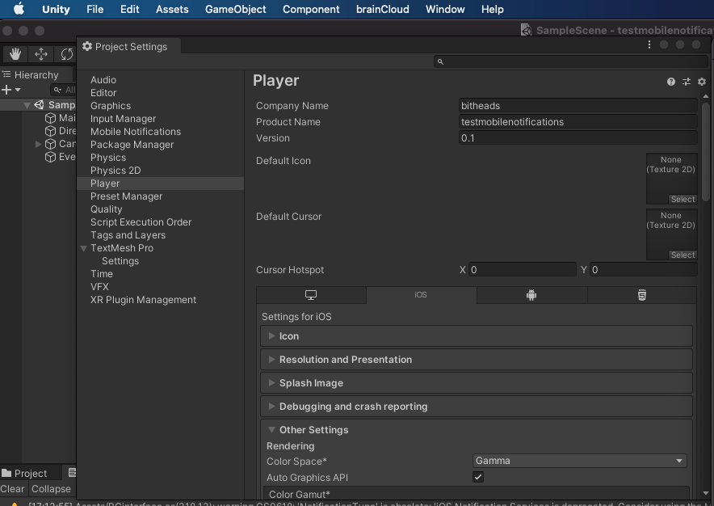Screen dimensions: 714x506
Task: Open XR Plugin Management settings
Action: pyautogui.click(x=144, y=300)
